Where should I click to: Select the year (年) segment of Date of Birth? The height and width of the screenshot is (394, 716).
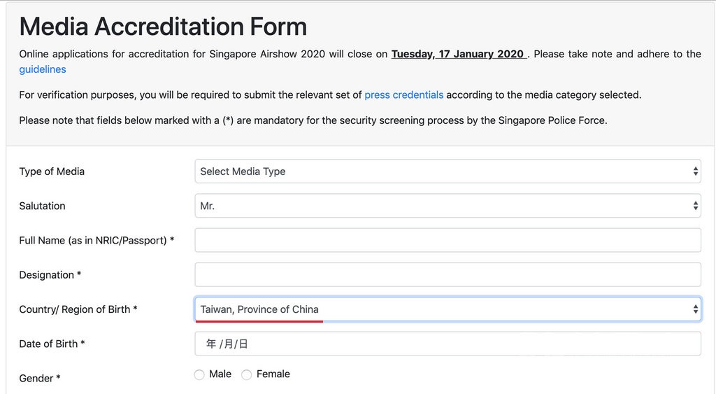210,344
